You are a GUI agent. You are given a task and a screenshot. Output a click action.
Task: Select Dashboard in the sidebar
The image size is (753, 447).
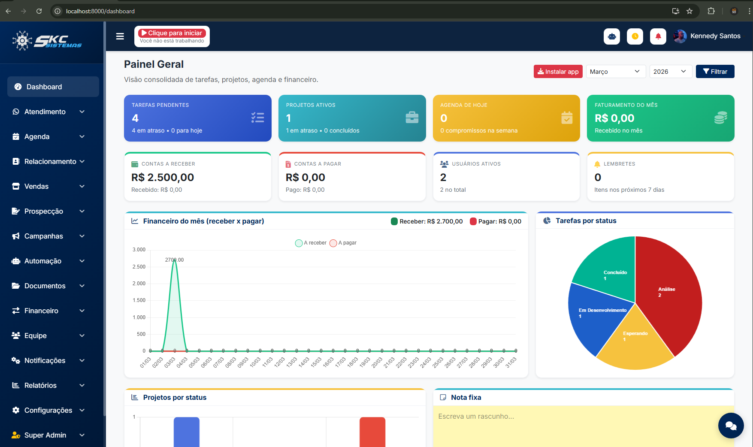(x=53, y=87)
